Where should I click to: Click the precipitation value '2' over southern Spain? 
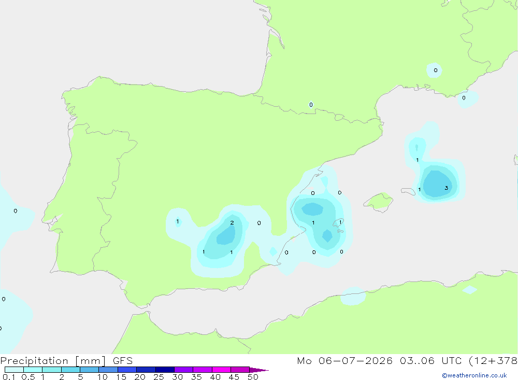pyautogui.click(x=232, y=222)
